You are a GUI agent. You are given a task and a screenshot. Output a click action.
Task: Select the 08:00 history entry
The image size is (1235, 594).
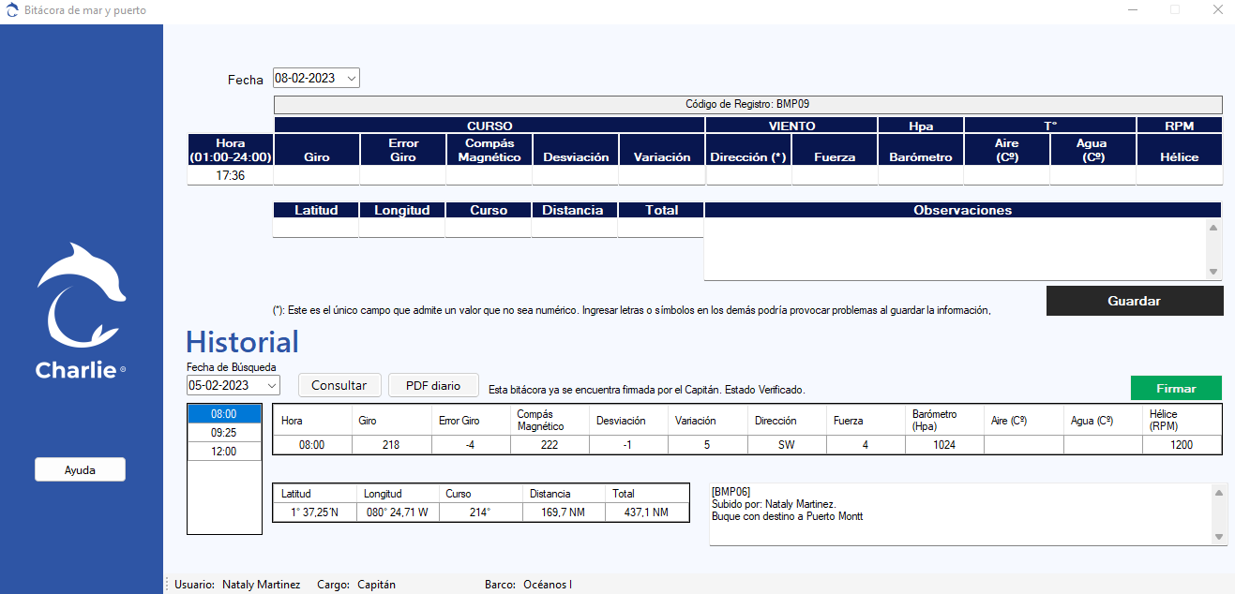pos(223,414)
